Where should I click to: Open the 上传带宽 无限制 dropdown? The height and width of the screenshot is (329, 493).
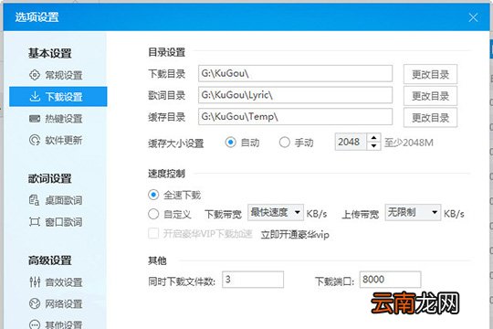[x=413, y=213]
